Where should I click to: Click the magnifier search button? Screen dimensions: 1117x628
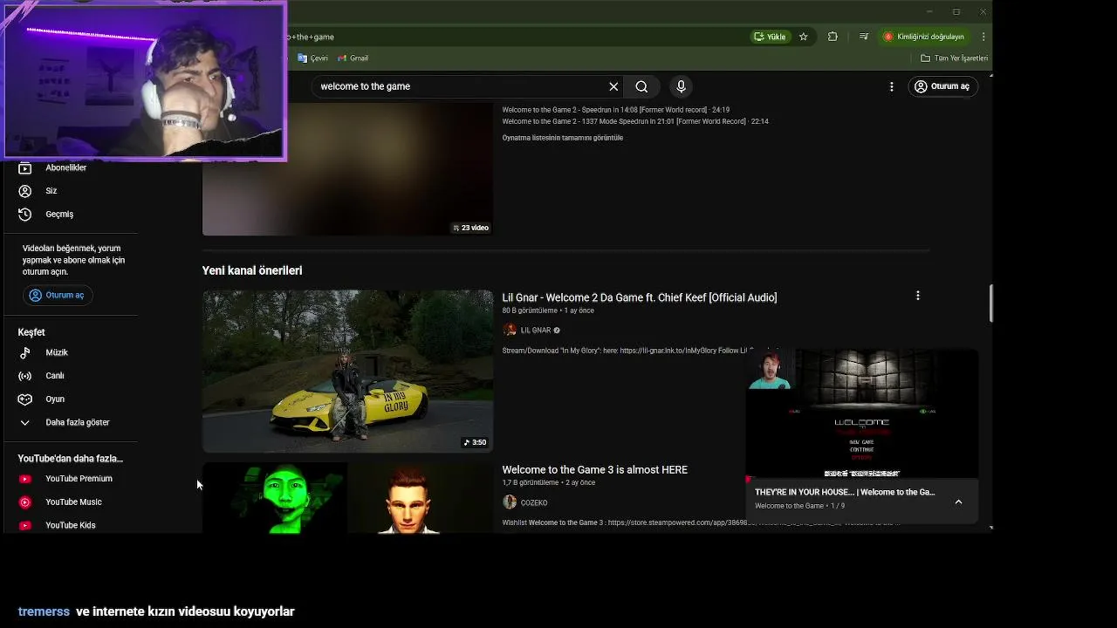pos(641,86)
